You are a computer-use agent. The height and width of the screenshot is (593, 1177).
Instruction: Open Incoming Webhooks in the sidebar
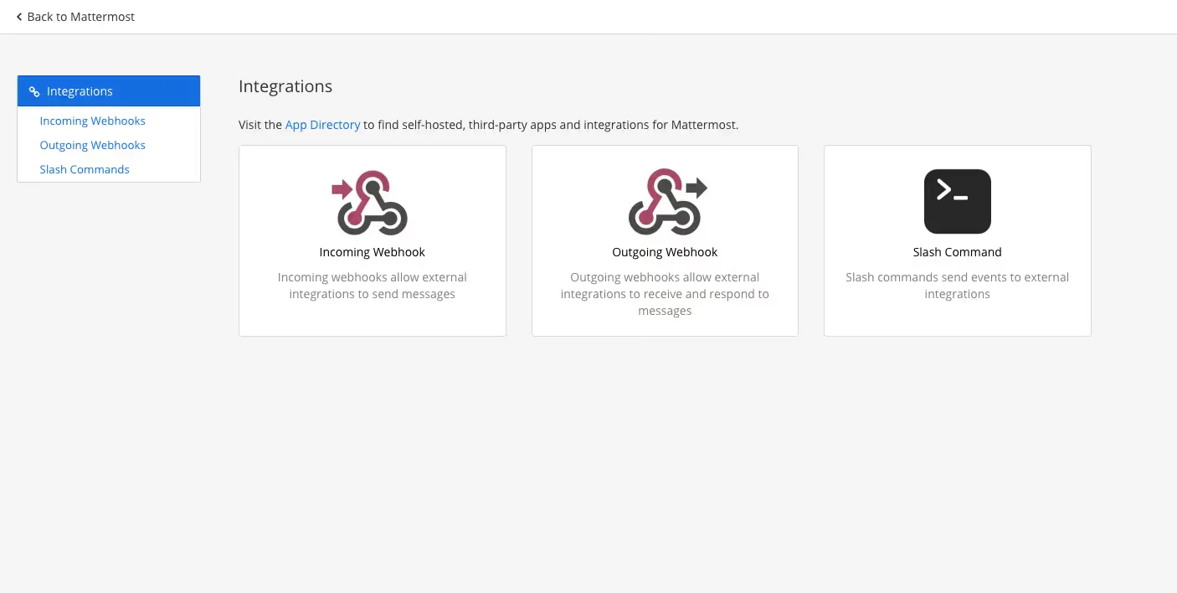[x=92, y=121]
